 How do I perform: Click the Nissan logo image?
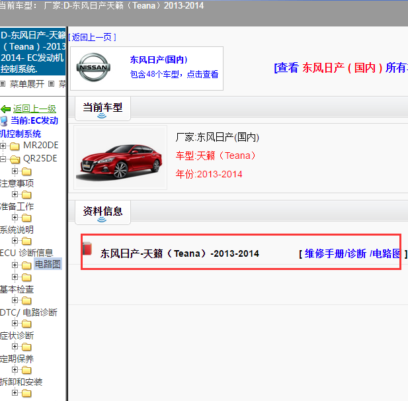point(93,67)
